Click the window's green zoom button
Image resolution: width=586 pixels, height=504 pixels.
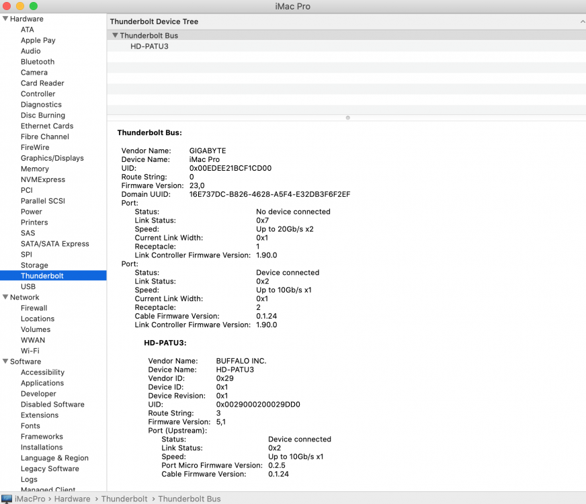[x=34, y=6]
